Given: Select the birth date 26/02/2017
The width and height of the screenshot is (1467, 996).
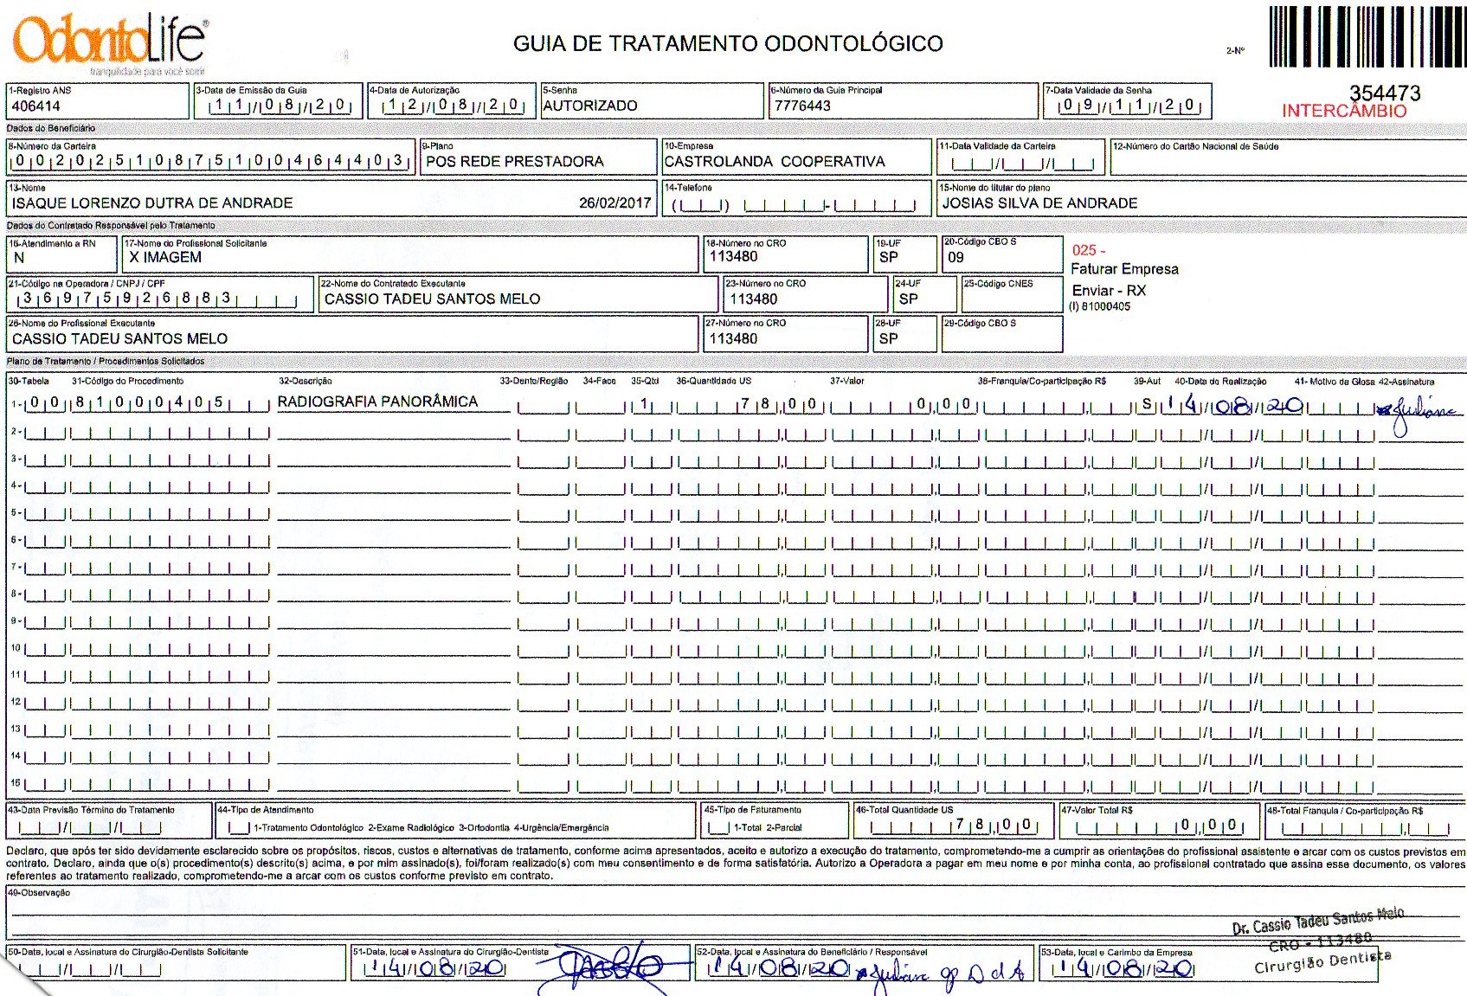Looking at the screenshot, I should (614, 203).
